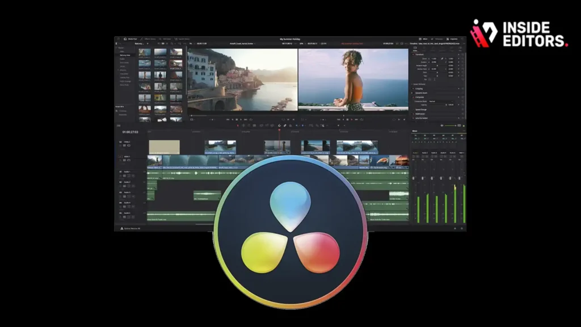
Task: Select the first clip thumbnail in Media Pool
Action: (145, 52)
